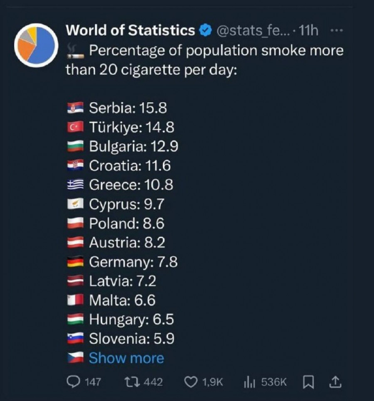This screenshot has width=374, height=401.
Task: Click the blue verified badge
Action: coord(205,30)
